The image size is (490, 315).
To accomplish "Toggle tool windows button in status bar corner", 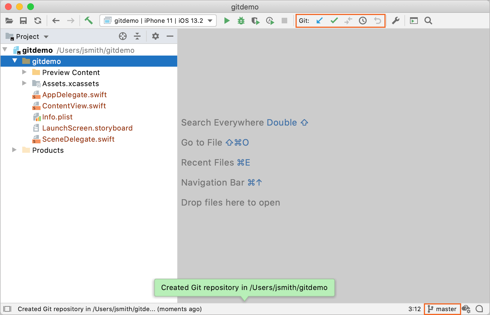I will (x=7, y=309).
